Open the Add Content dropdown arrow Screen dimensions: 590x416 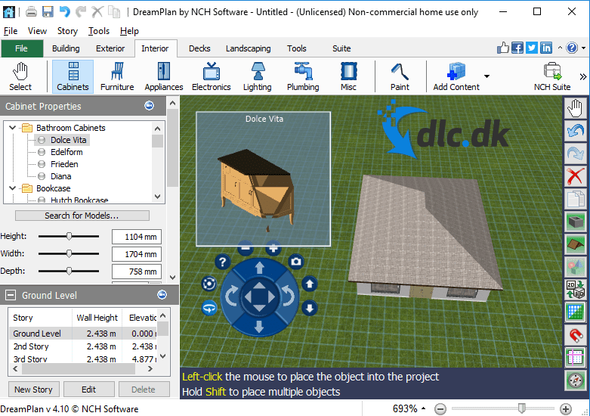pyautogui.click(x=487, y=76)
